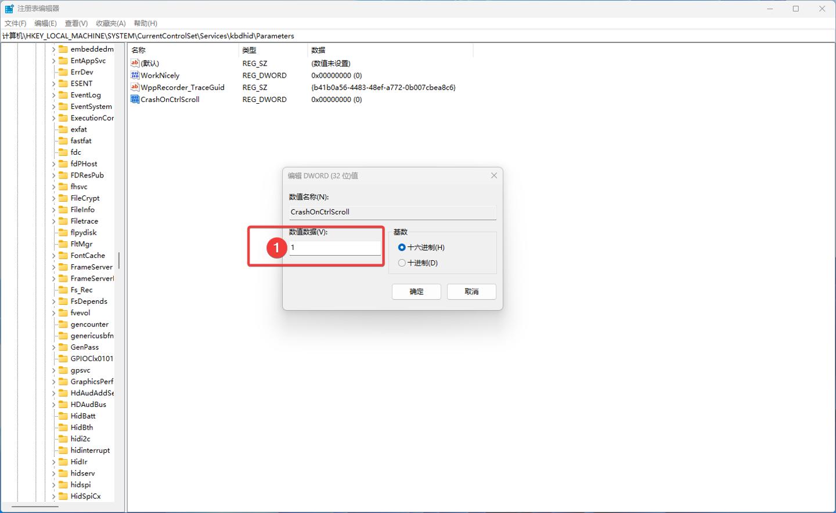Click the 数值数据(V) value input field

click(335, 248)
